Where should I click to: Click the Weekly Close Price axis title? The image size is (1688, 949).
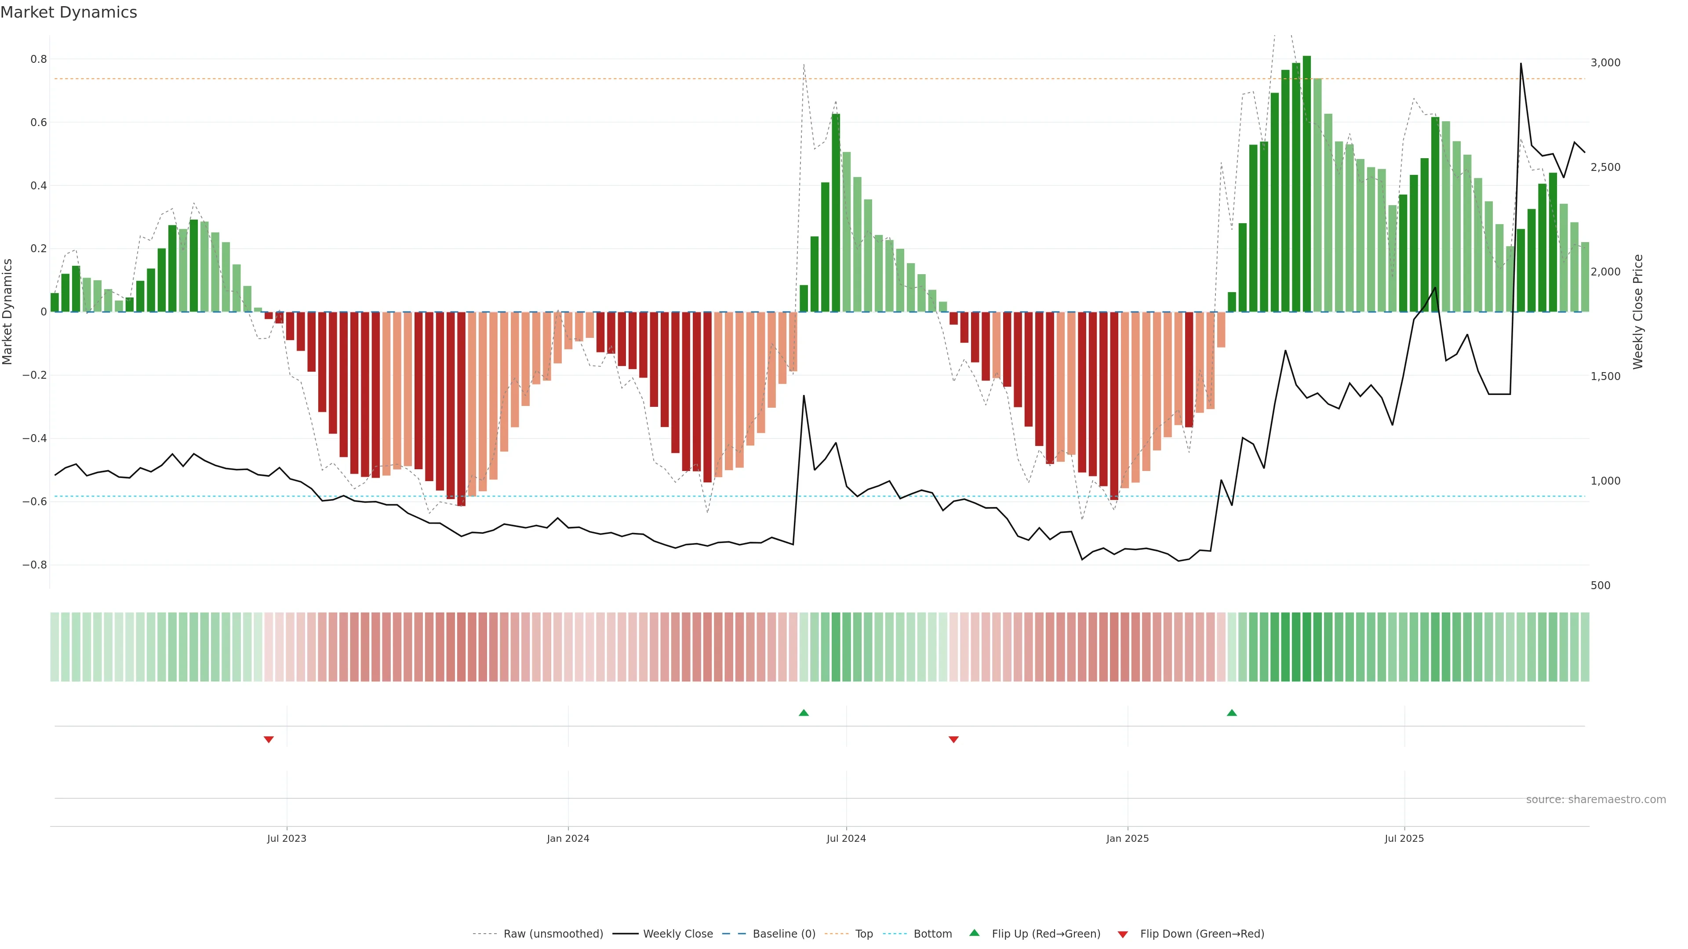(x=1637, y=312)
